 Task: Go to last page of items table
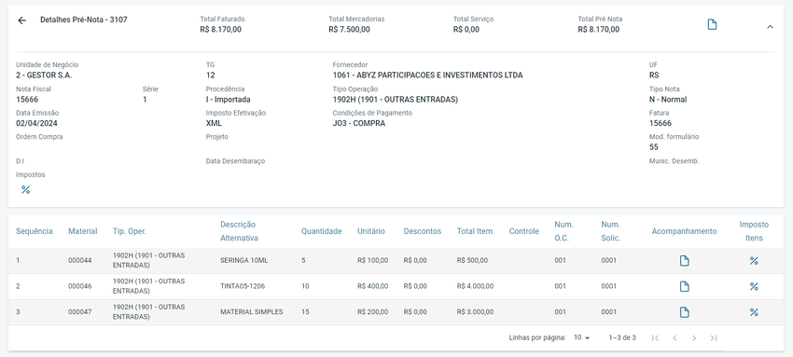click(x=714, y=337)
